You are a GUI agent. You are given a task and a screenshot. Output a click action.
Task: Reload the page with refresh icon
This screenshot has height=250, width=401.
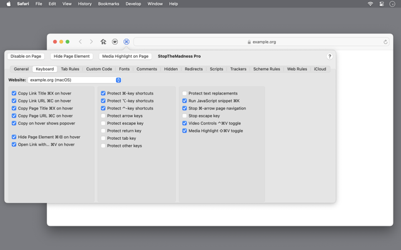click(x=385, y=42)
